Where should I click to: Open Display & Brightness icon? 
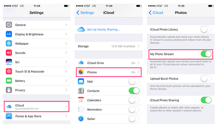point(9,34)
